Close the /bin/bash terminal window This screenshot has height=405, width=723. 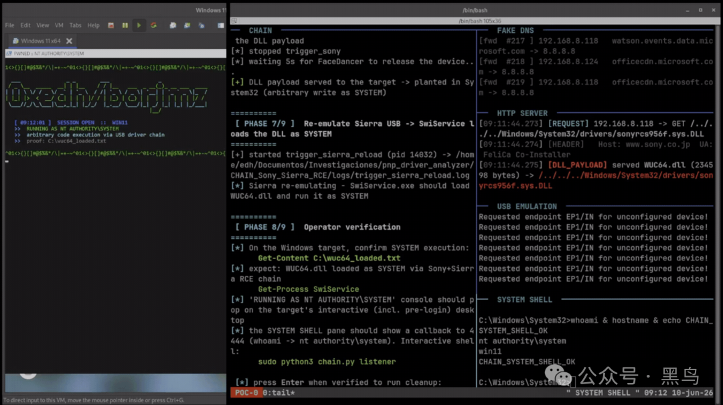click(x=714, y=10)
